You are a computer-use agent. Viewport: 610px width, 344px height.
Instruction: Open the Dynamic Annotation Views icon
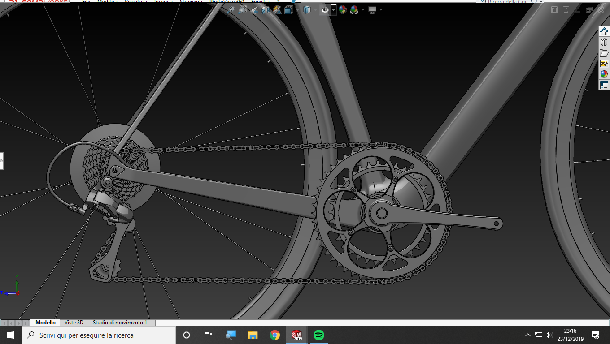tap(277, 9)
